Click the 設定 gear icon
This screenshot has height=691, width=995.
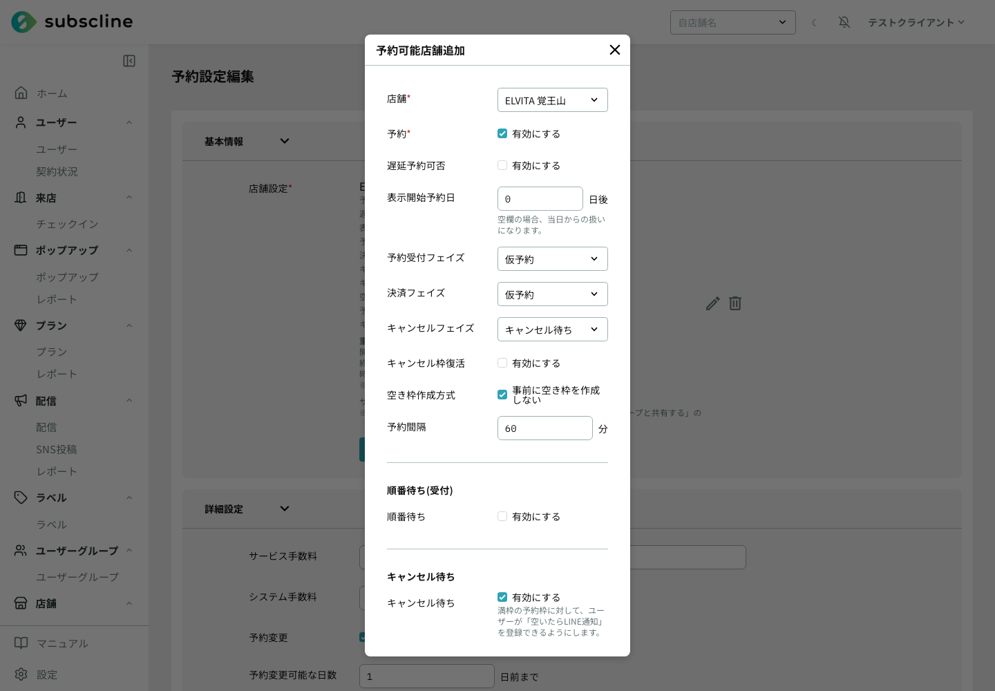coord(21,674)
